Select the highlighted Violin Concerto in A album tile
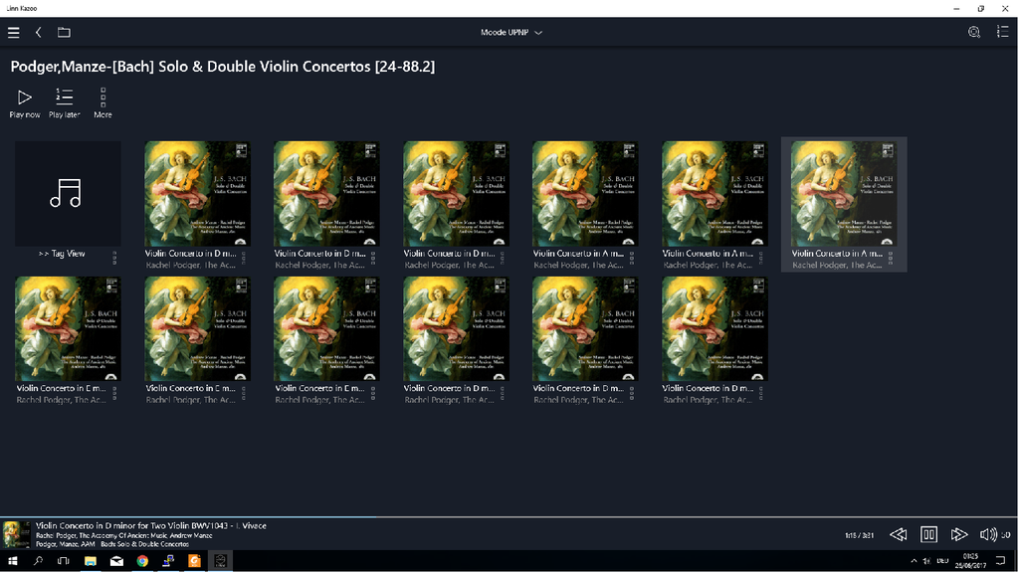The image size is (1019, 573). (844, 194)
